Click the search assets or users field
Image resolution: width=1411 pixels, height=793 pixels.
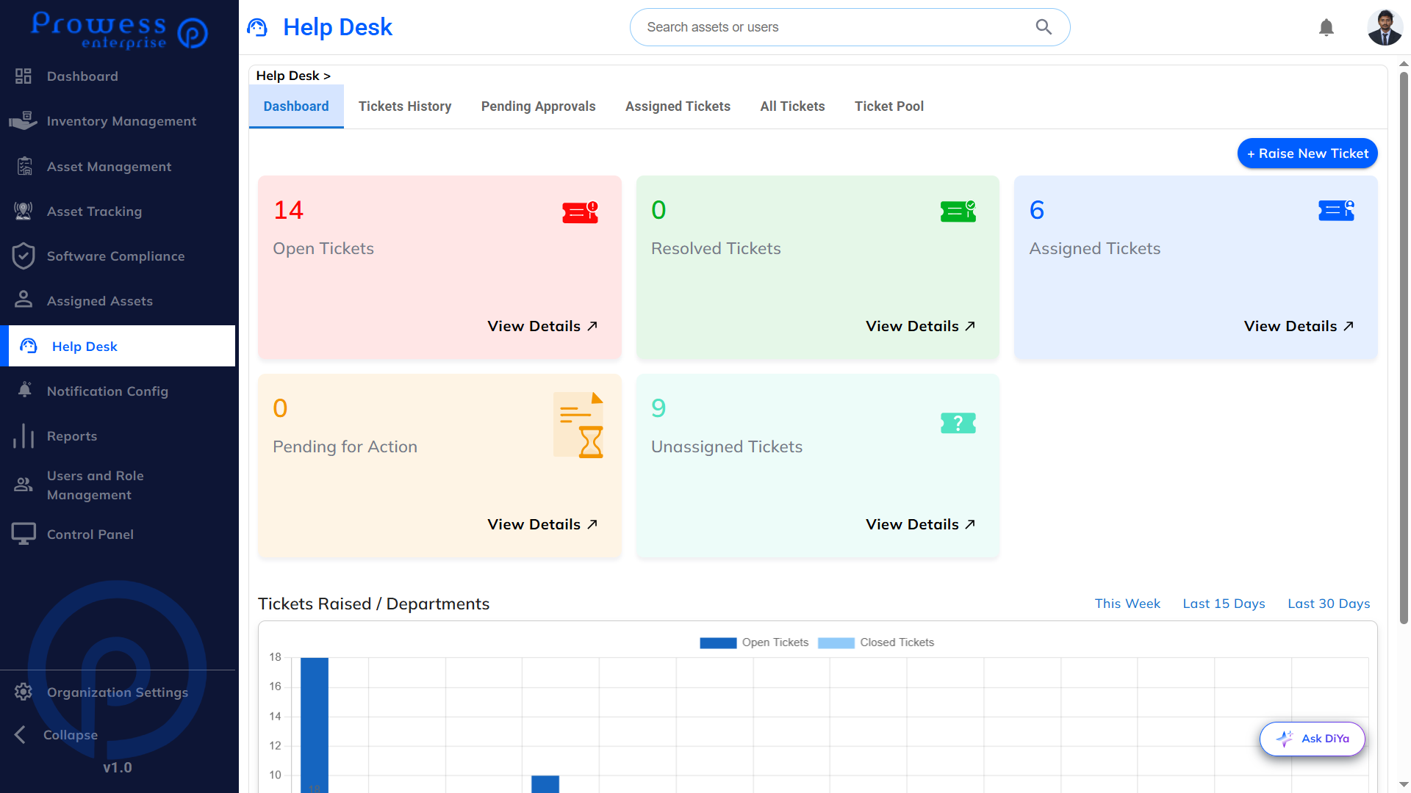[850, 27]
